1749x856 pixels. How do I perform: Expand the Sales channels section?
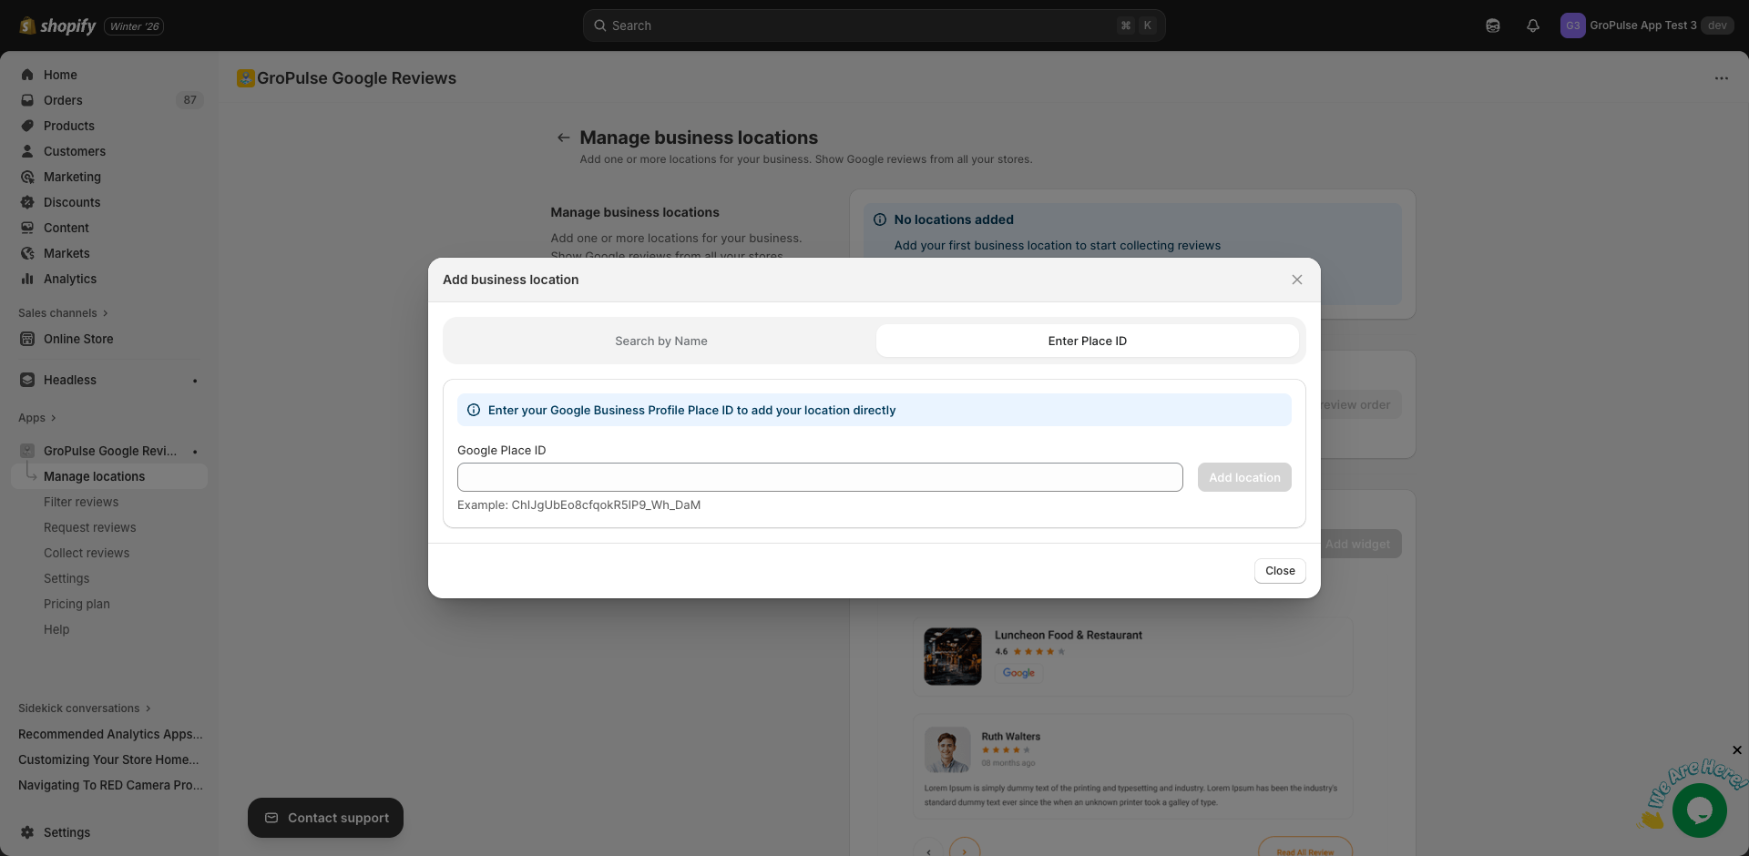tap(63, 313)
